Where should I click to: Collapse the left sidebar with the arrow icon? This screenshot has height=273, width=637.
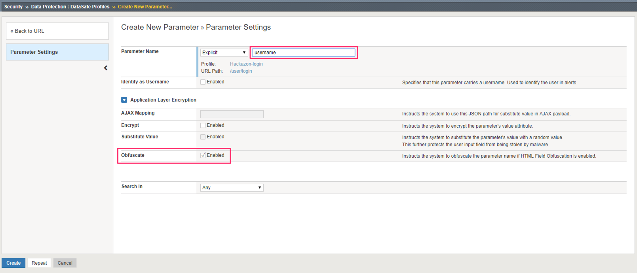[106, 68]
